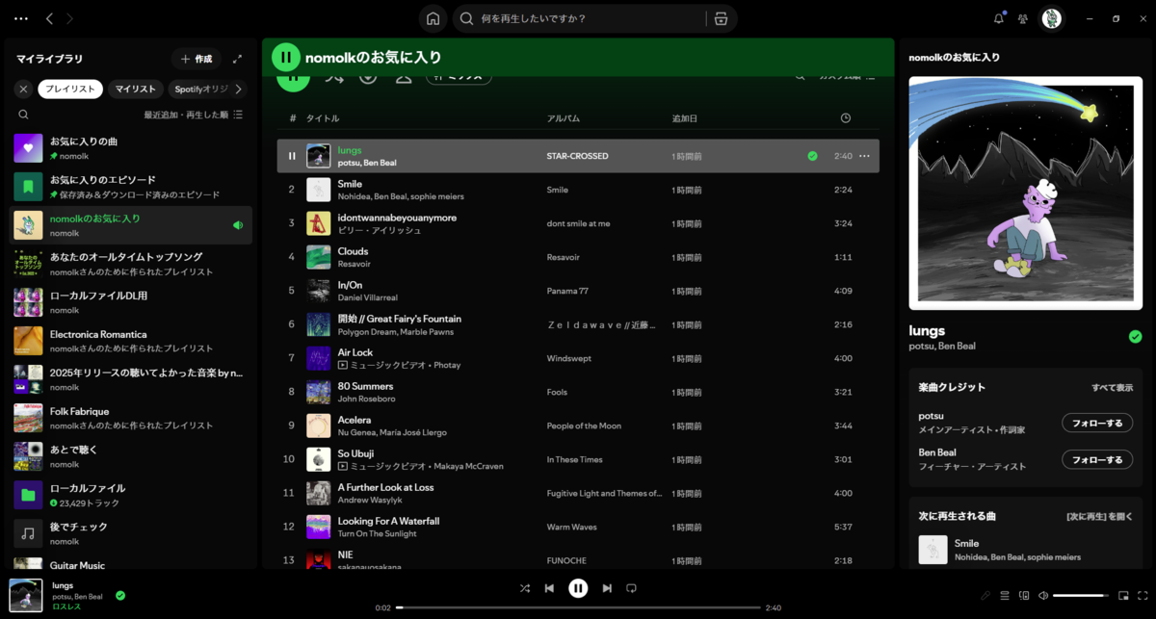Open sort order 最近追加・再生した順 dropdown
Viewport: 1156px width, 619px height.
click(x=193, y=115)
